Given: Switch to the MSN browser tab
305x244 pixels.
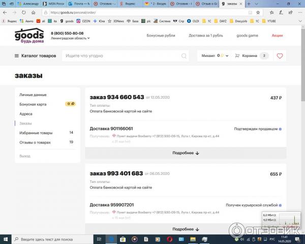Looking at the screenshot, I should tap(51, 4).
